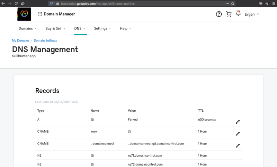The height and width of the screenshot is (167, 277).
Task: Edit the www CNAME record pencil icon
Action: coord(238,134)
